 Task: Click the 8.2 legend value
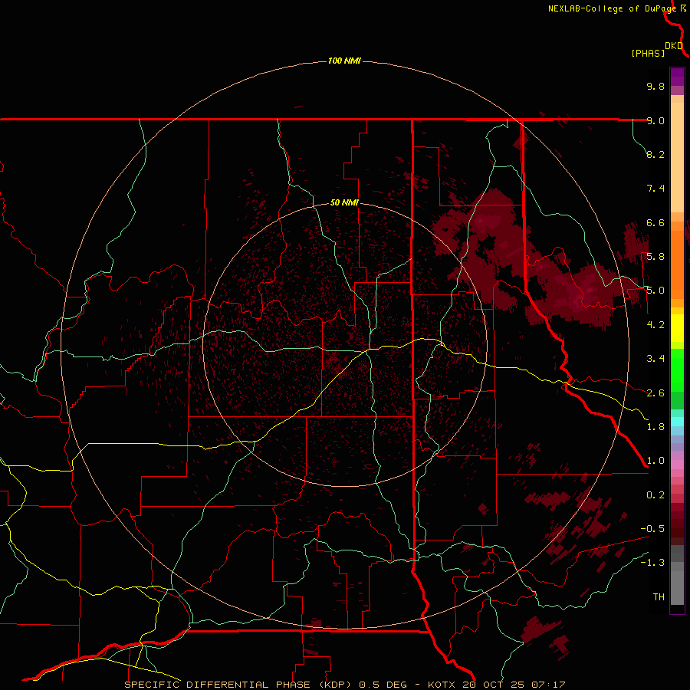coord(655,154)
